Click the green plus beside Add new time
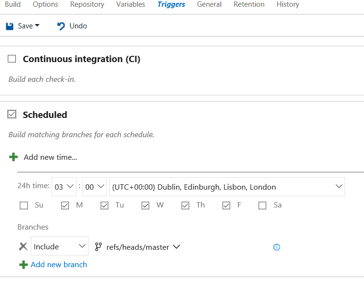 [x=13, y=157]
